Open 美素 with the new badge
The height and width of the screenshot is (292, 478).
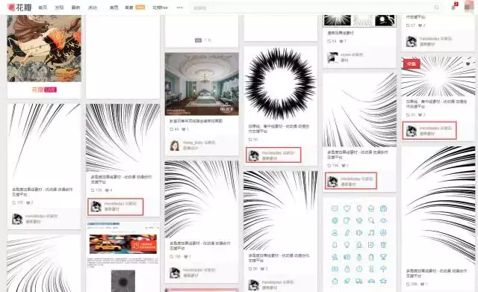(134, 7)
